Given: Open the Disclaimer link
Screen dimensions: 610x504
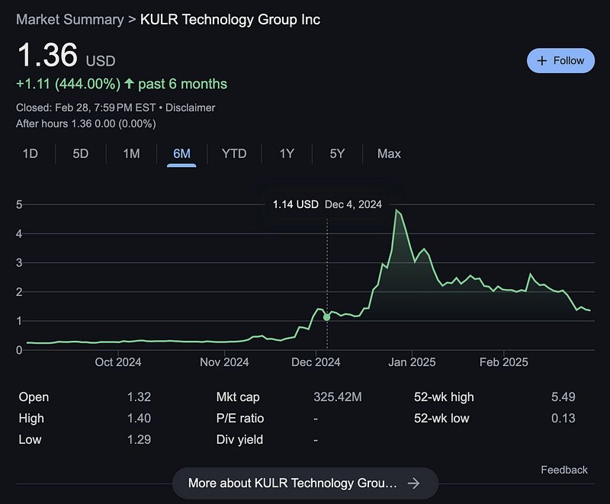Looking at the screenshot, I should [x=190, y=108].
